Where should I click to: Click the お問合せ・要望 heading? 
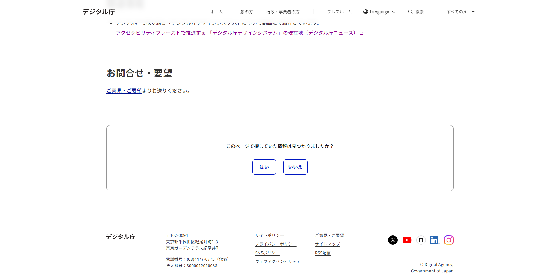(x=139, y=73)
